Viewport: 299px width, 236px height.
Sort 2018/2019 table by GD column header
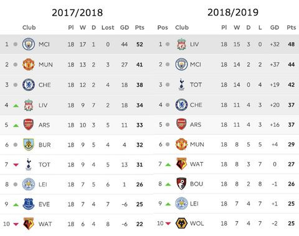(275, 27)
